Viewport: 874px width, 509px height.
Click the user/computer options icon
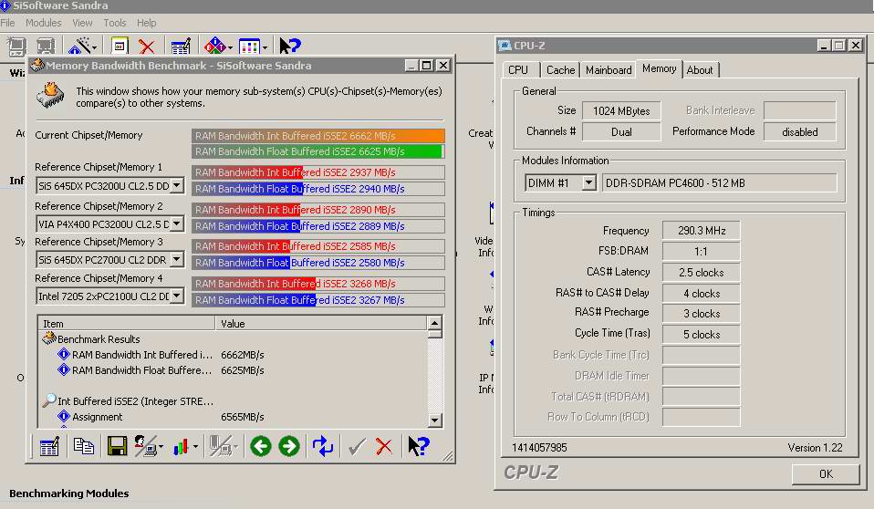coord(145,446)
